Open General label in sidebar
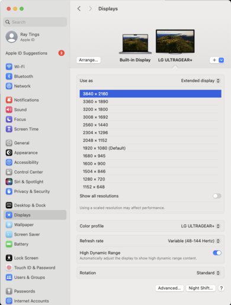This screenshot has height=305, width=231. (x=22, y=143)
